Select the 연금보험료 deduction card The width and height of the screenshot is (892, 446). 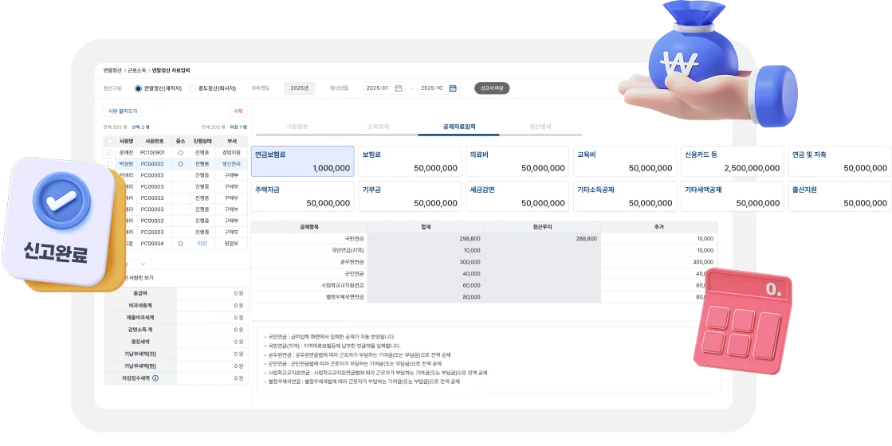click(x=302, y=162)
